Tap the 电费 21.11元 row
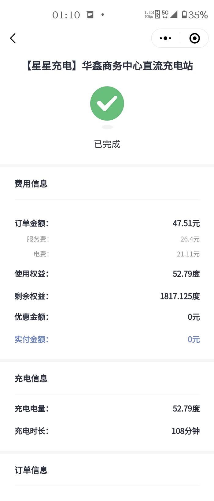Viewport: 214px width, 501px height. pyautogui.click(x=107, y=254)
